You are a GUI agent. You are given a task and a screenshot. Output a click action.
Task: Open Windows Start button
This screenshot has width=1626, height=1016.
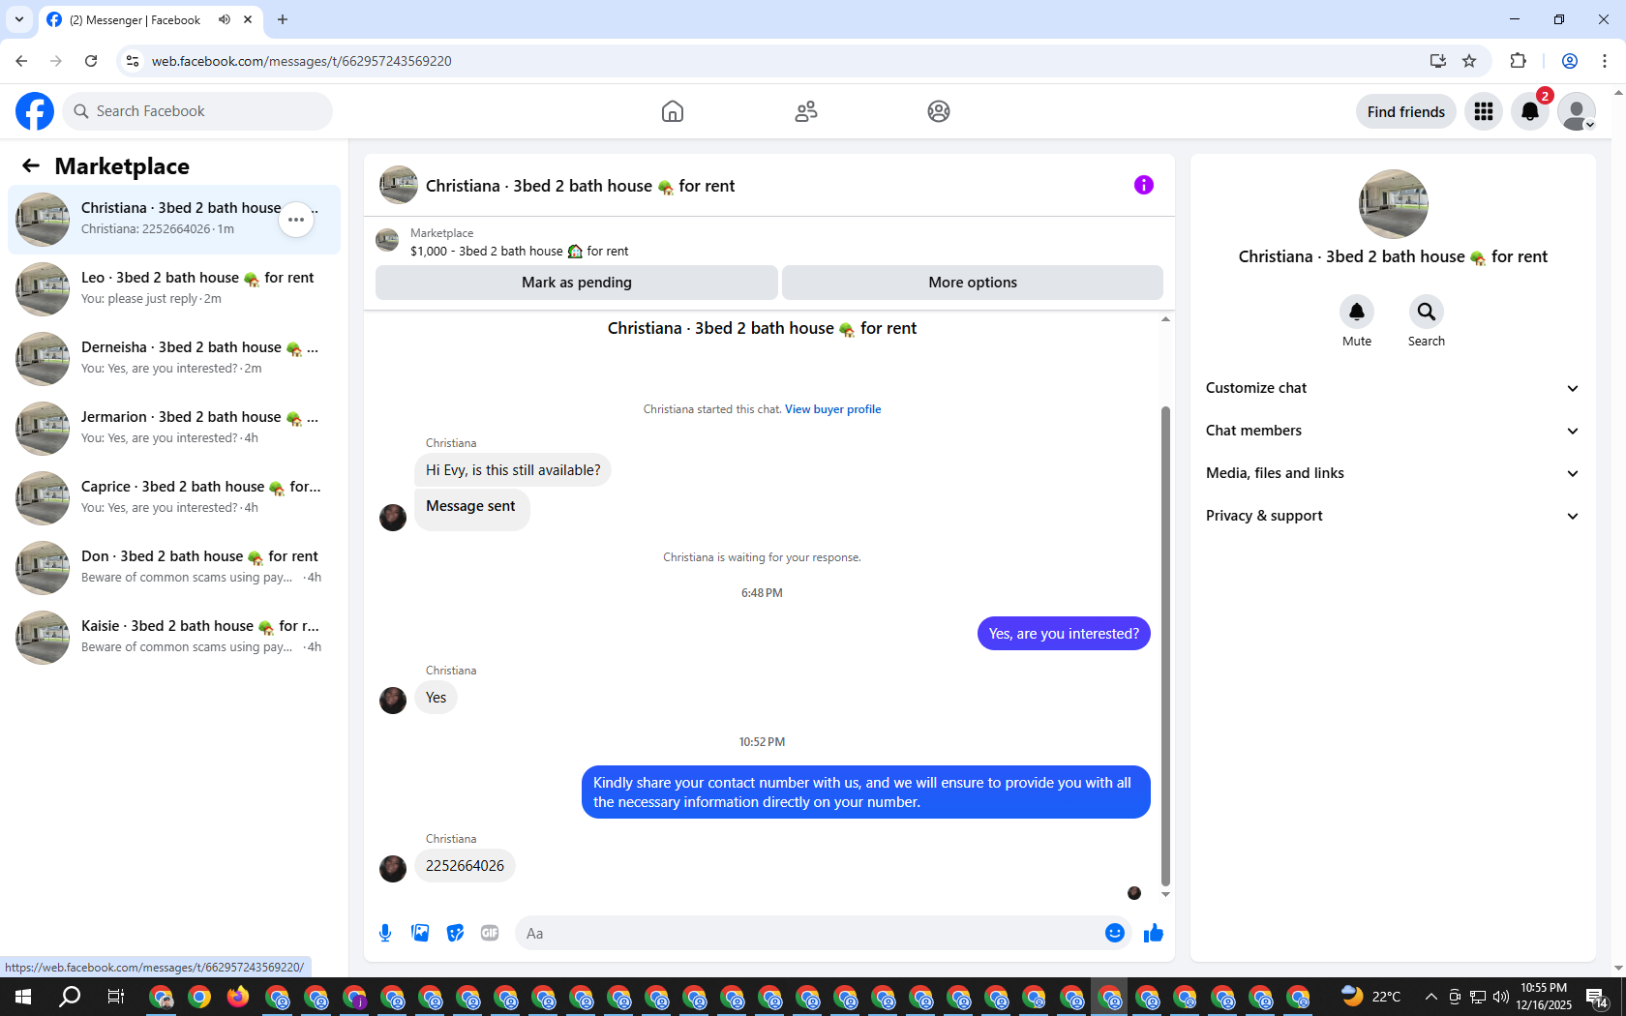click(x=23, y=997)
